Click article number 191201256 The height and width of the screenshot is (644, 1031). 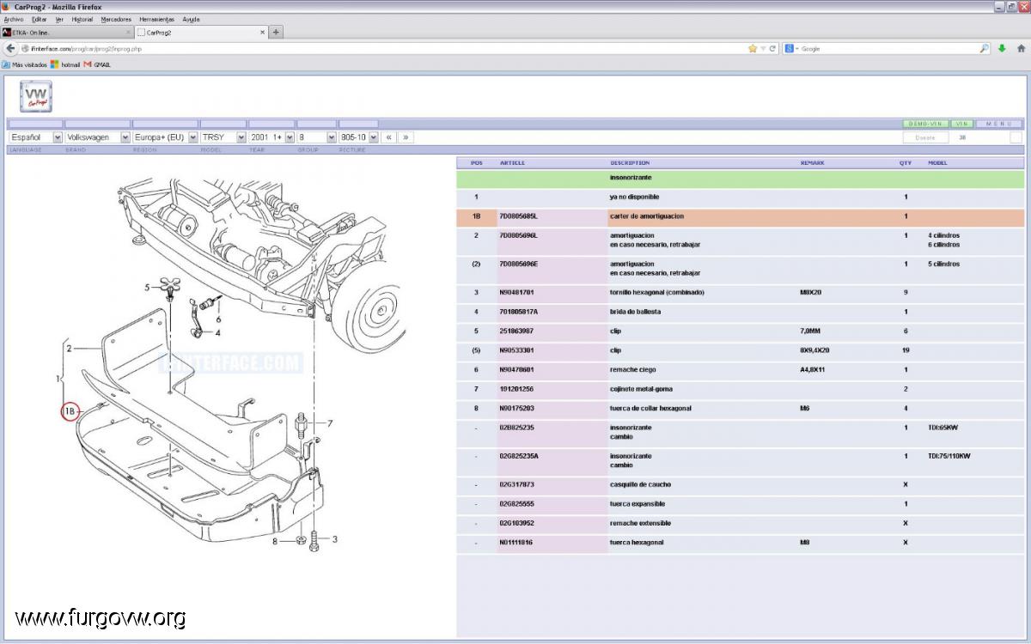click(516, 389)
